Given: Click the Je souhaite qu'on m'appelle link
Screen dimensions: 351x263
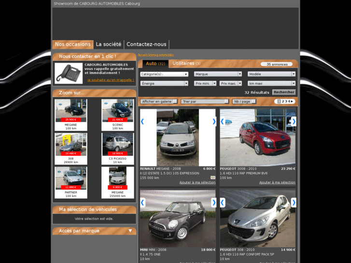Looking at the screenshot, I should [x=111, y=80].
